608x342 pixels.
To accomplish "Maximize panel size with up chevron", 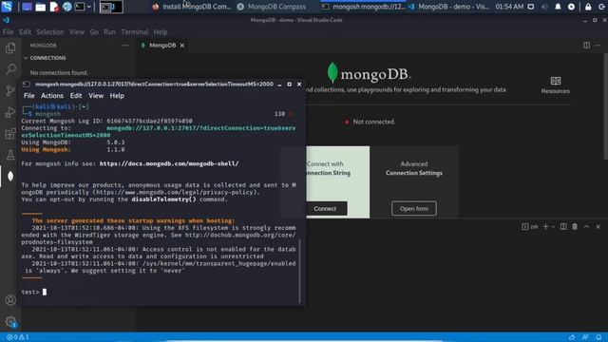I will pos(586,226).
